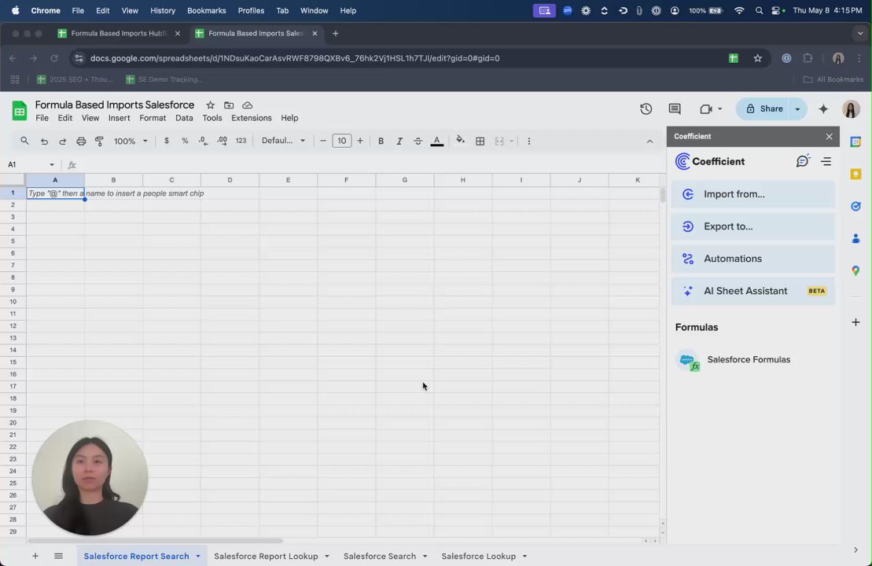Open the text color picker
The height and width of the screenshot is (566, 872).
(437, 141)
